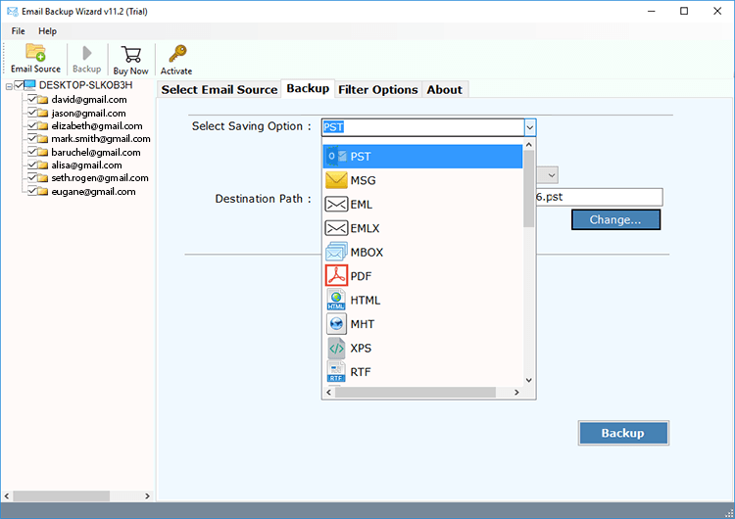Close the Select Saving Option dropdown arrow
The image size is (735, 519).
pos(529,127)
